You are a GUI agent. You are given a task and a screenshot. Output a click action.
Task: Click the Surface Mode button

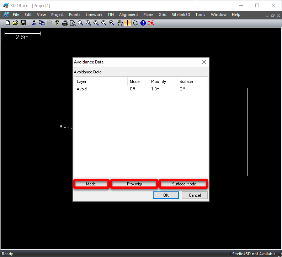(x=184, y=184)
